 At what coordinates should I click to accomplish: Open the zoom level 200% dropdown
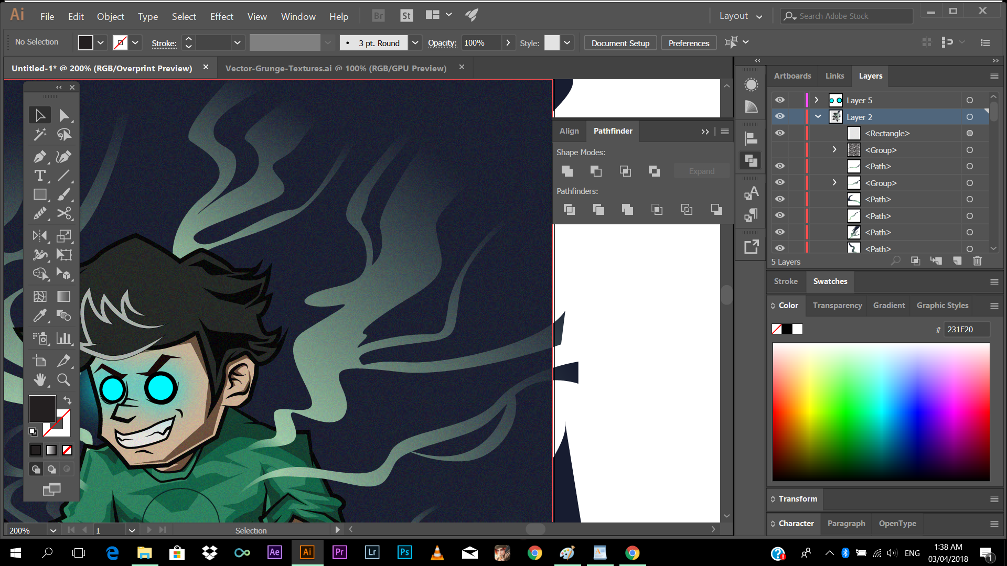(x=53, y=530)
